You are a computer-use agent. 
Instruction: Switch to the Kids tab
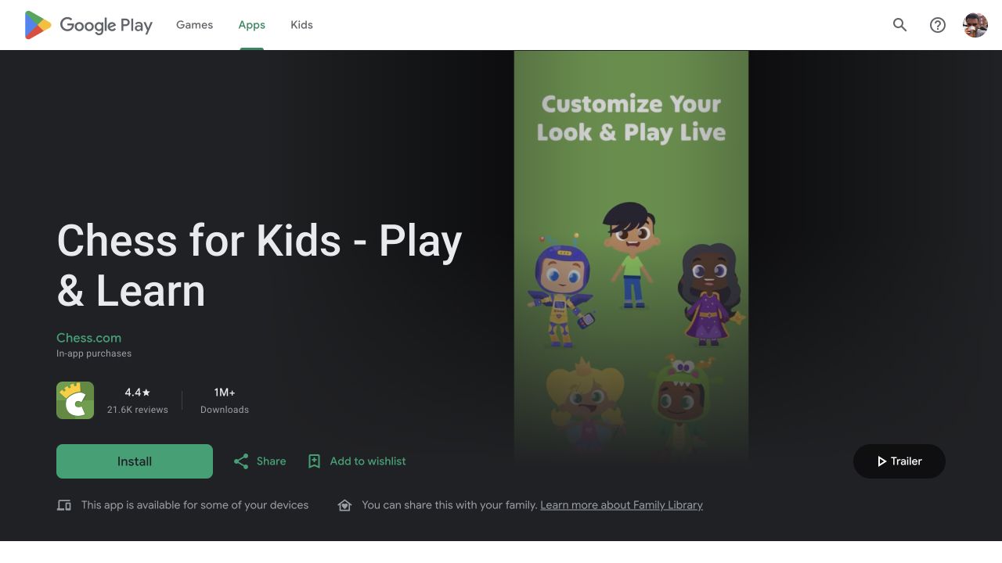301,25
